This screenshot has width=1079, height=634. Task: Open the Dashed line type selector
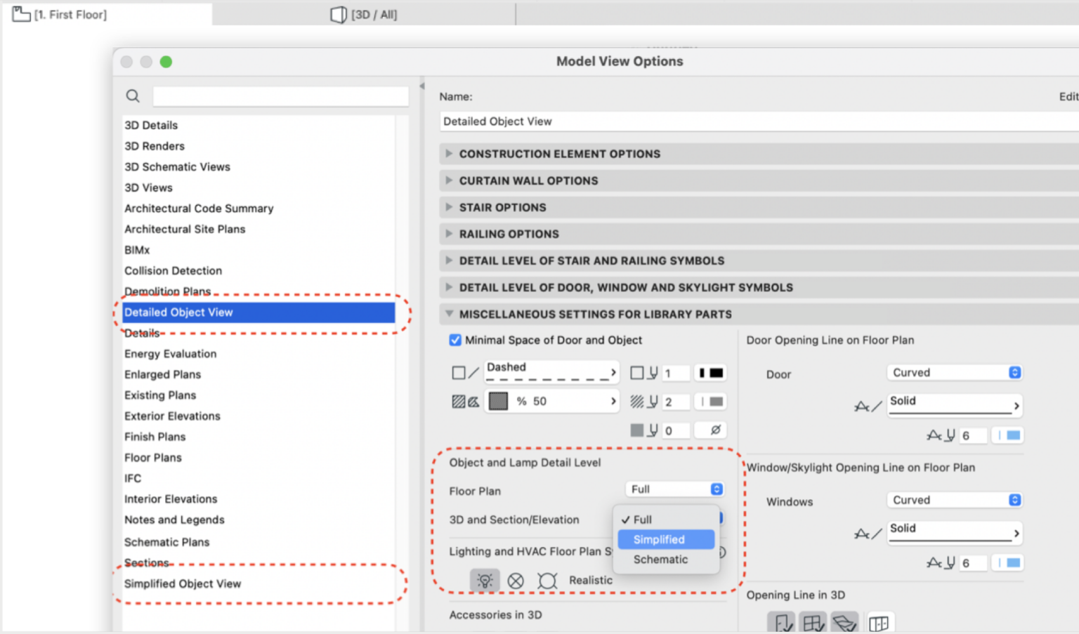pyautogui.click(x=551, y=371)
